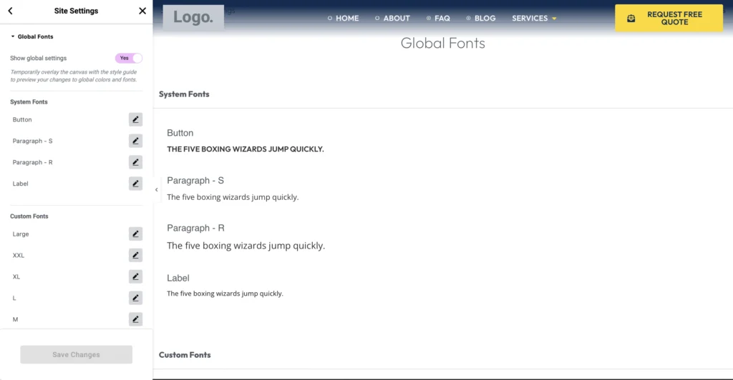Screen dimensions: 733x380
Task: Edit the XXL custom font
Action: 135,255
